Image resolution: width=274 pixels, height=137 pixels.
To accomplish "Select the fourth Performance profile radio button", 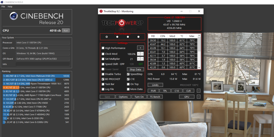I will (138, 37).
